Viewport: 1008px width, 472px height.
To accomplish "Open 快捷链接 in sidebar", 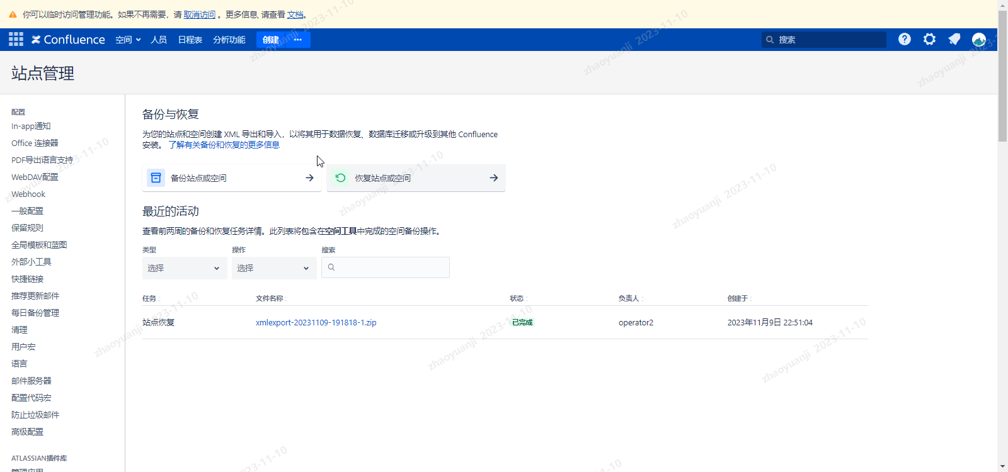I will pyautogui.click(x=28, y=279).
